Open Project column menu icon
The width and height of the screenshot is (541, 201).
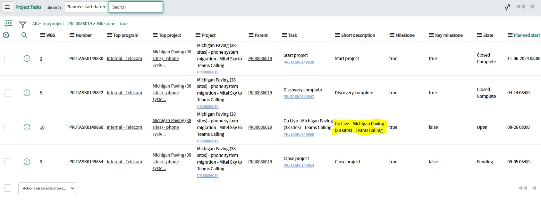[198, 35]
